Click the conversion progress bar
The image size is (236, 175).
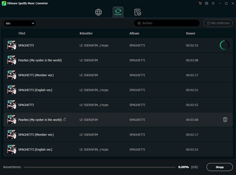(100, 167)
